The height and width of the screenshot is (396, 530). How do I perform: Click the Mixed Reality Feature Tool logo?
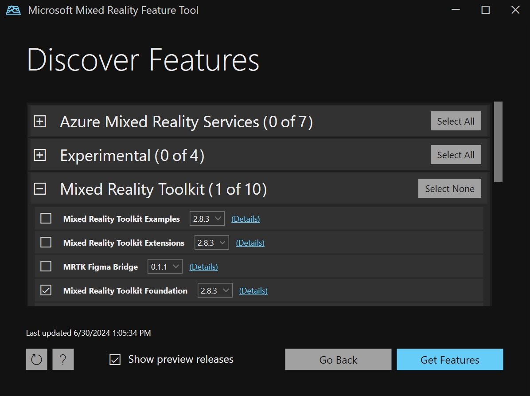(x=13, y=10)
